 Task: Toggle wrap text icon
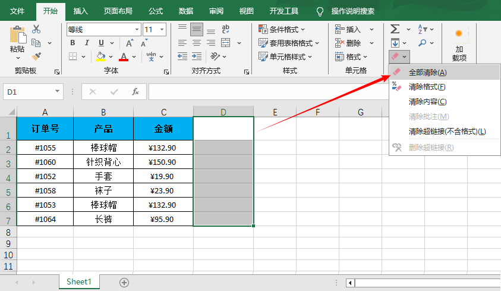pyautogui.click(x=226, y=29)
